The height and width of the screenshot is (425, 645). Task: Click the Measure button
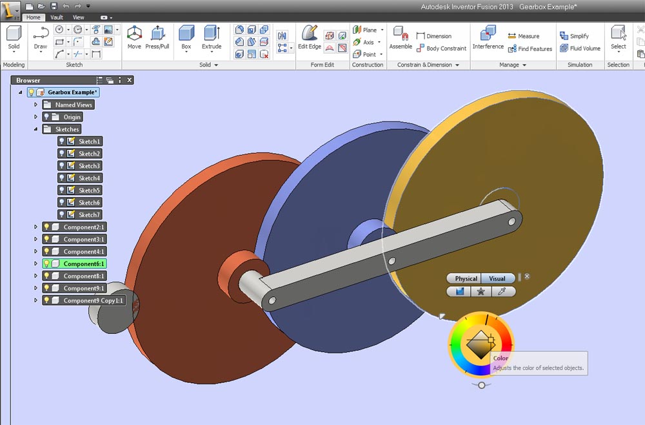523,36
